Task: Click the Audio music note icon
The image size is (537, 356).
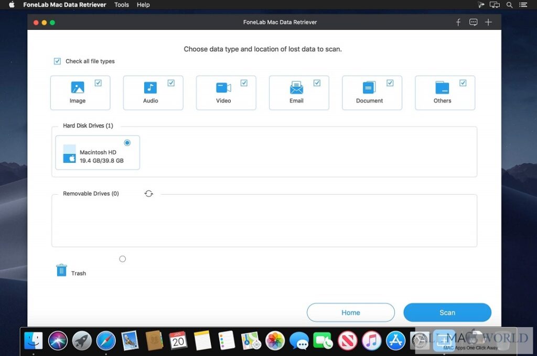Action: 151,88
